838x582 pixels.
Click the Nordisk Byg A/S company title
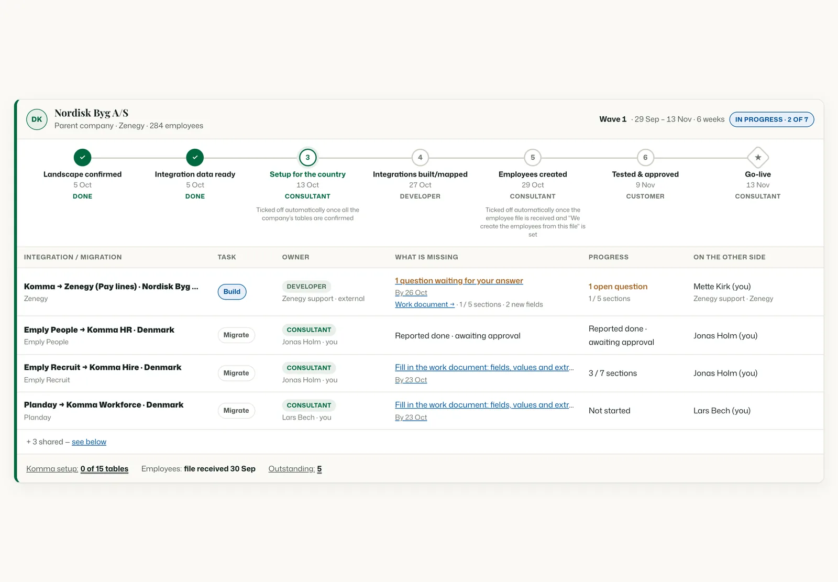(92, 113)
